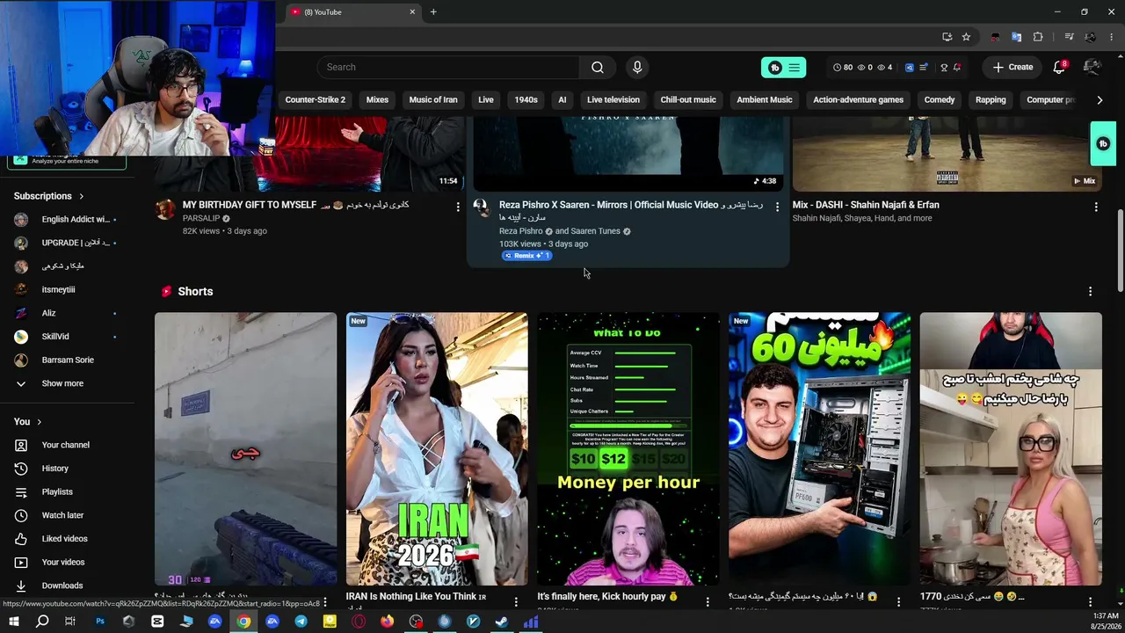Open a new browser tab

point(433,12)
